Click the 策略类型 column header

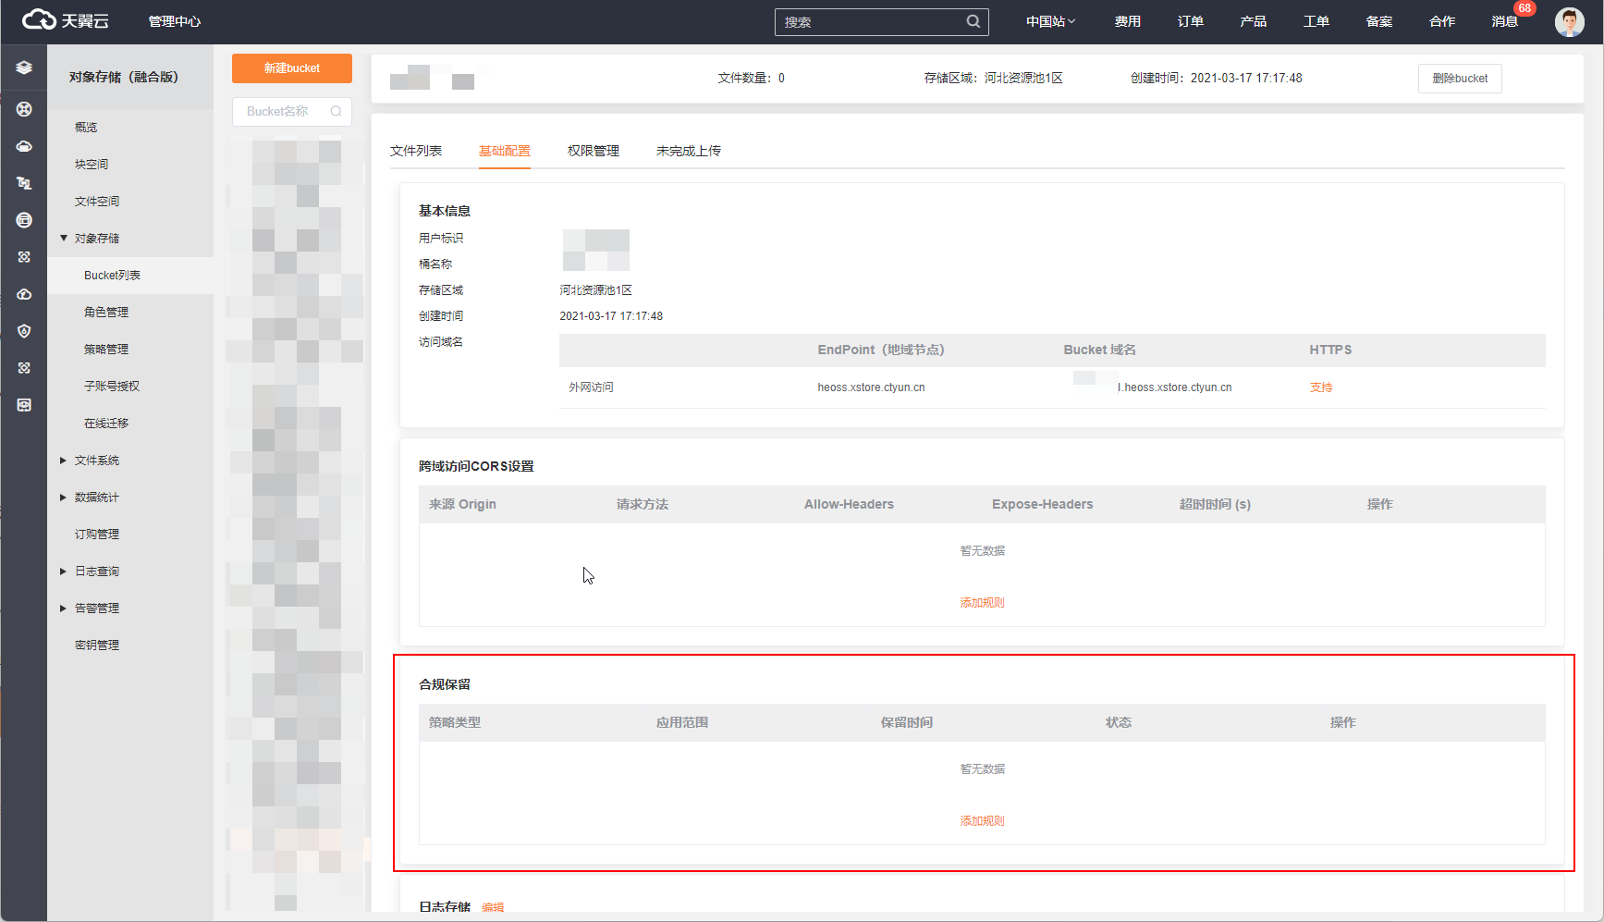point(455,722)
